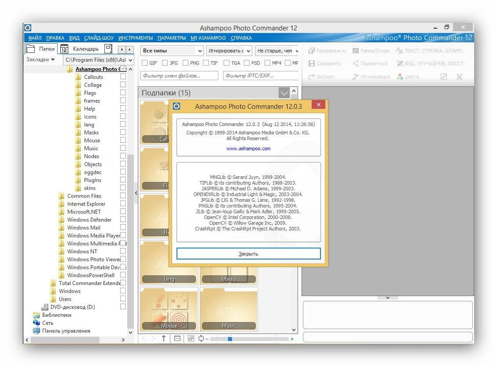Viewport: 497px width, 367px height.
Task: Open the Не старше, чем dropdown
Action: (x=277, y=51)
